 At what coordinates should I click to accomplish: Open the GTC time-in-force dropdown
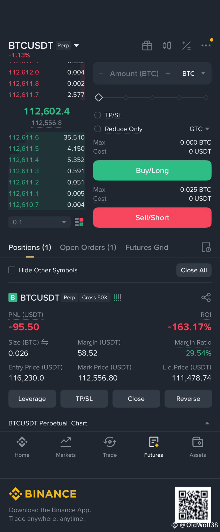coord(199,129)
